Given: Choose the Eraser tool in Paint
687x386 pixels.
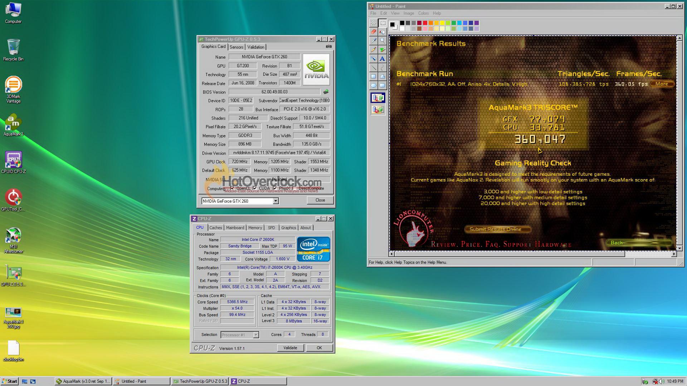Looking at the screenshot, I should [374, 32].
